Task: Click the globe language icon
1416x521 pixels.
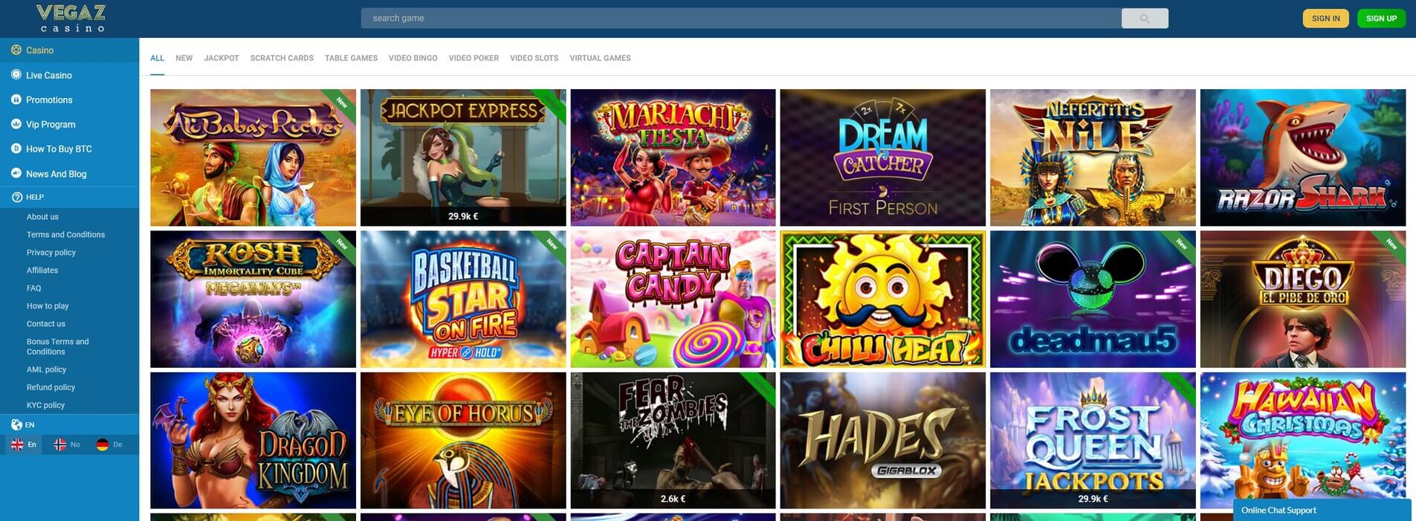Action: pos(16,424)
